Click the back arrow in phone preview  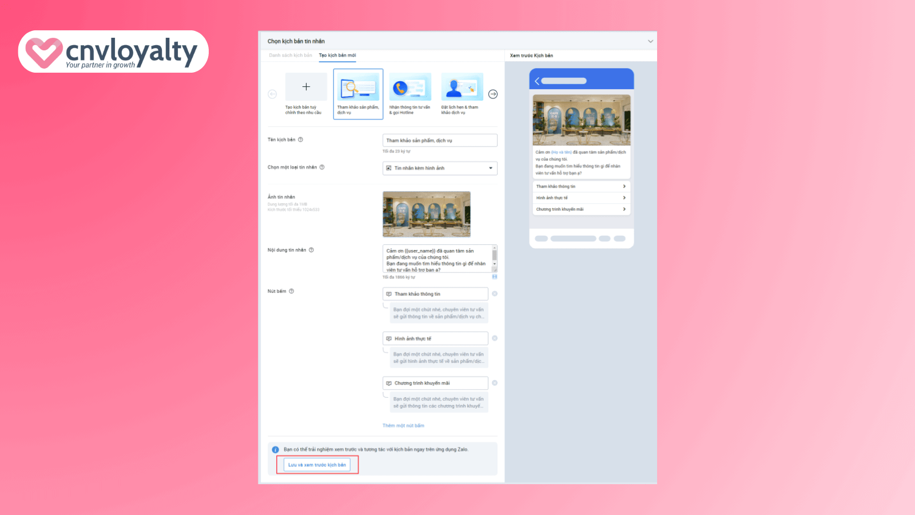pos(537,81)
